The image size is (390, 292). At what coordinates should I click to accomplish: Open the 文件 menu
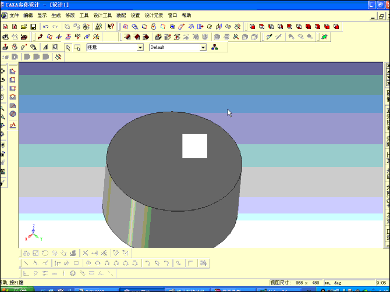(14, 15)
